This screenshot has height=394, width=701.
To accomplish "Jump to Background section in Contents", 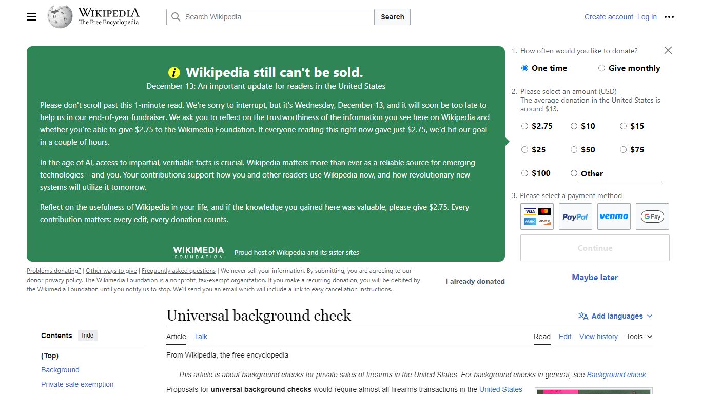I will tap(60, 370).
